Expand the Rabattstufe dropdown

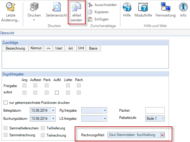[x=163, y=119]
